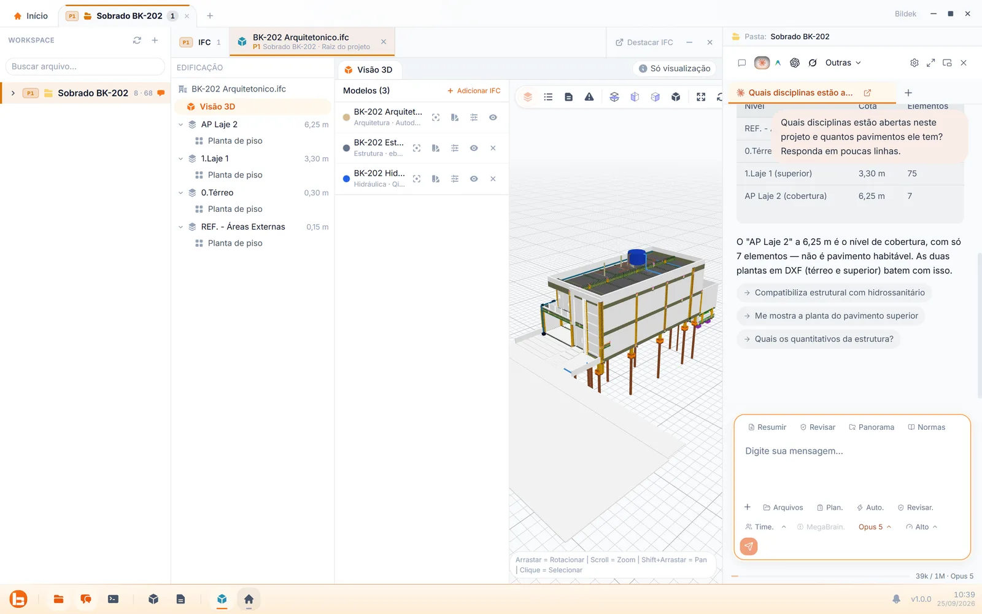Open the document icon in viewer toolbar
The height and width of the screenshot is (614, 982).
pos(569,97)
